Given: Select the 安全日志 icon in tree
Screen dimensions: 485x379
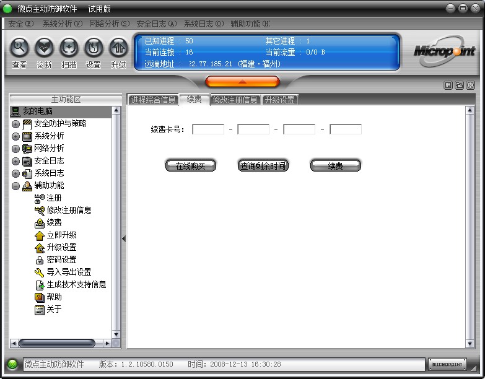Looking at the screenshot, I should coord(27,161).
